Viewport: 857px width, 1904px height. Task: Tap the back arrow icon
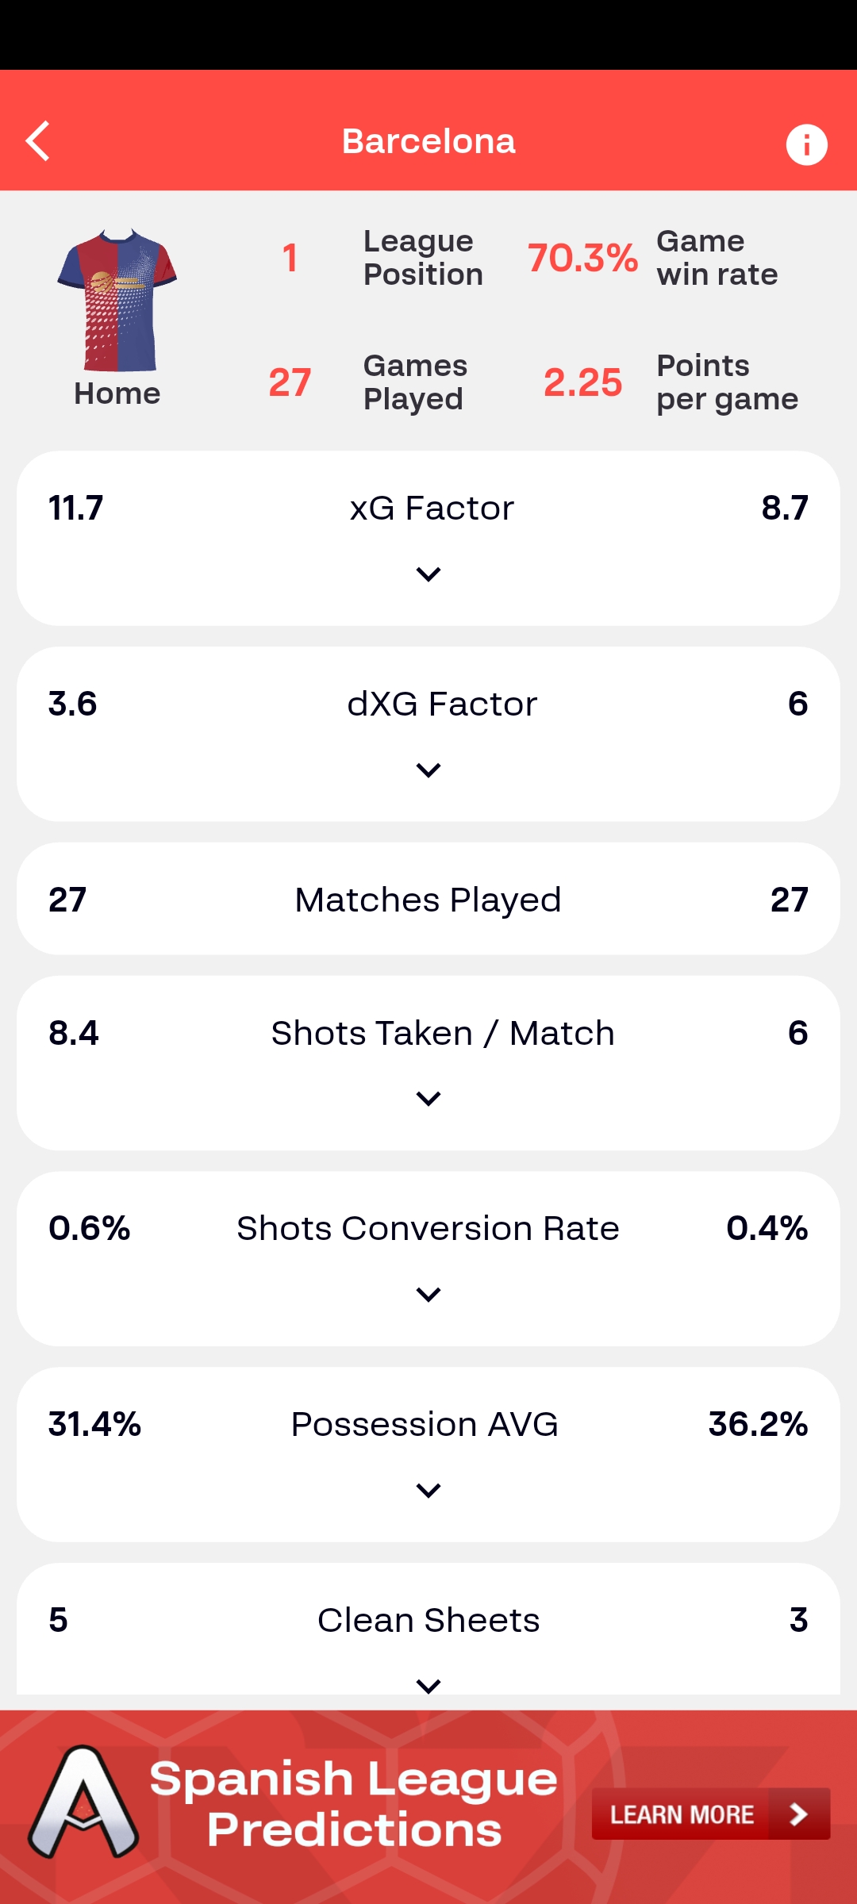38,142
